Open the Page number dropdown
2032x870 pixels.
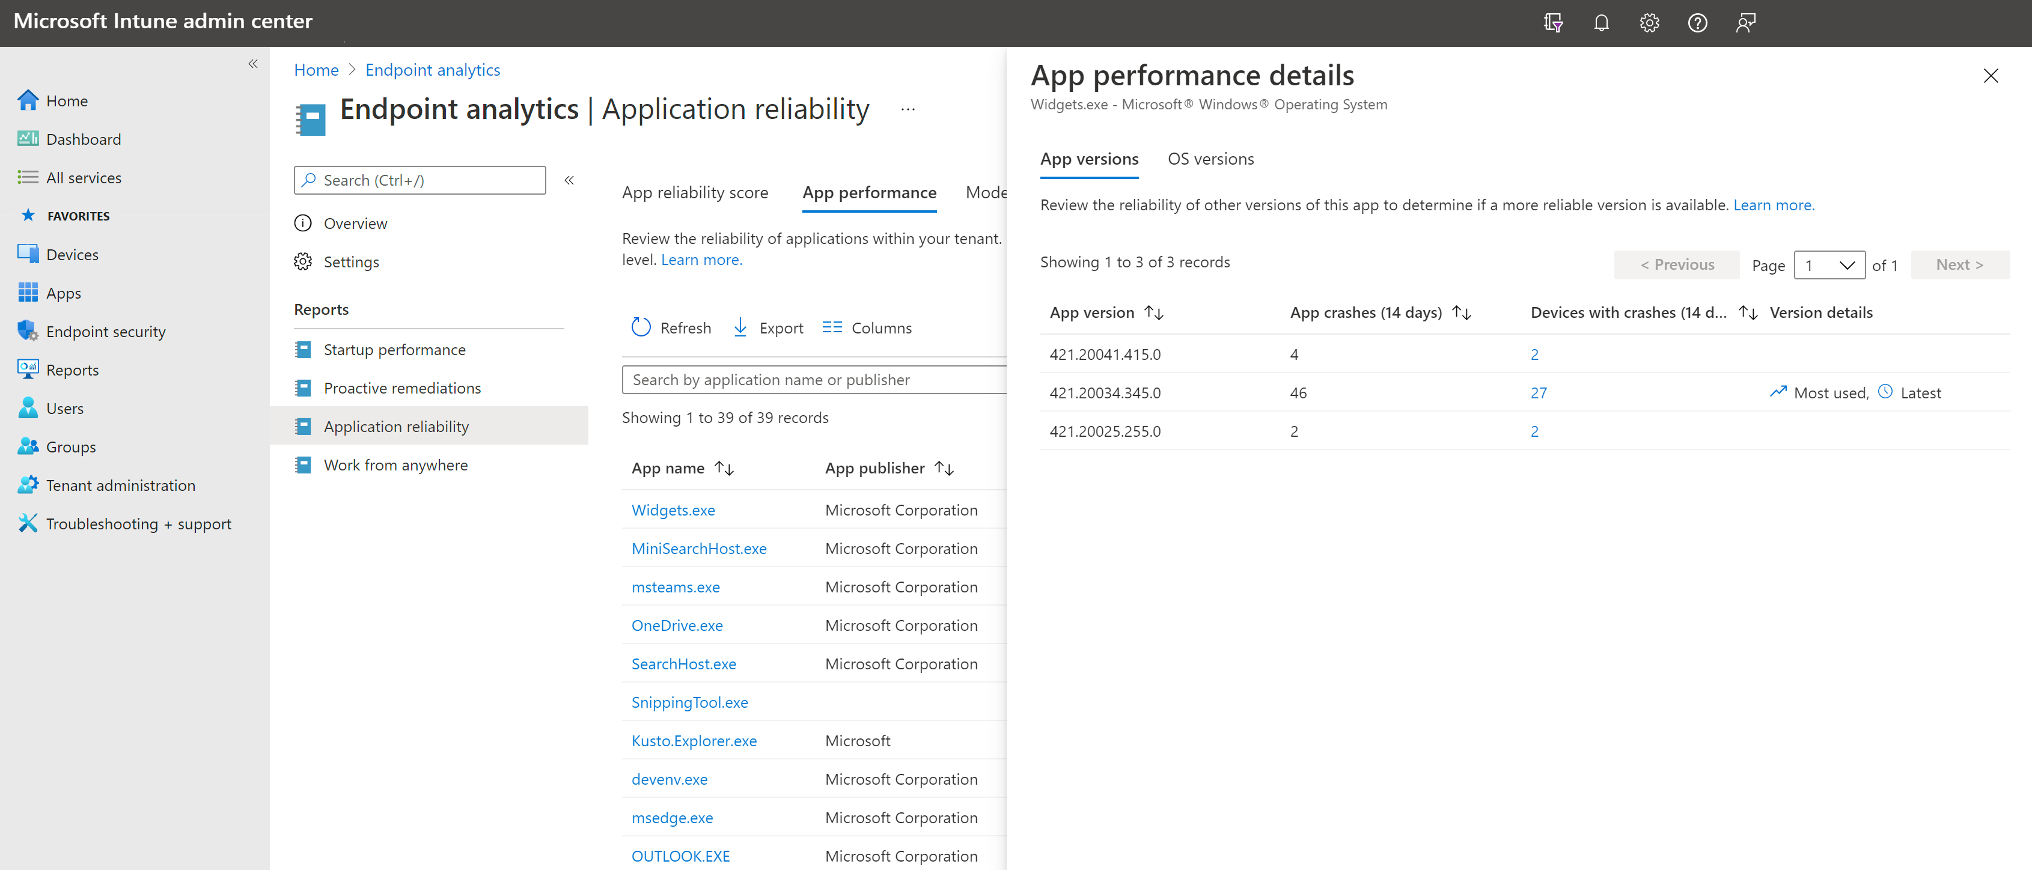[x=1828, y=265]
